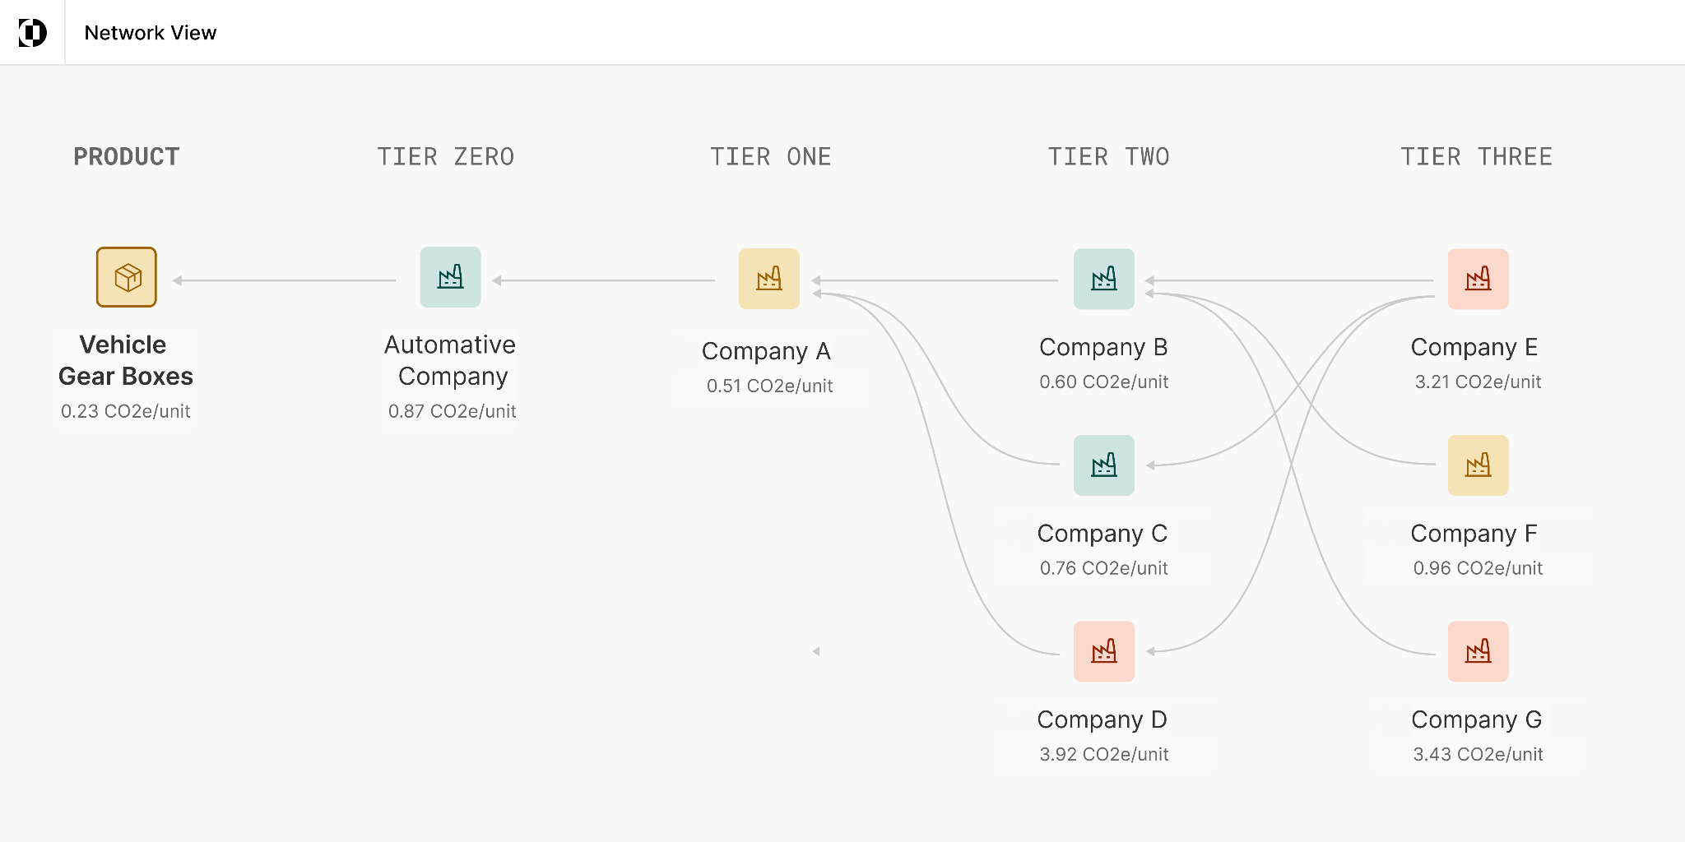Click the PRODUCT column header
1685x842 pixels.
pyautogui.click(x=127, y=157)
